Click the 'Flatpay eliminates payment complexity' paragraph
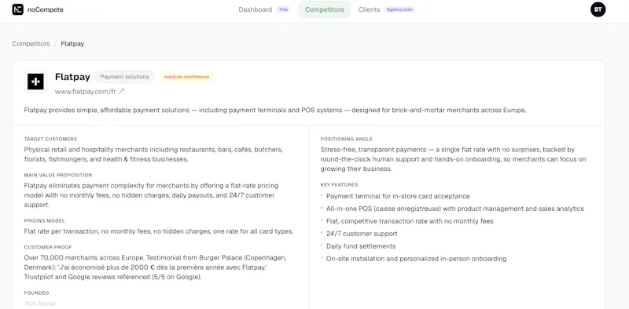Viewport: 629px width, 309px height. click(x=151, y=195)
